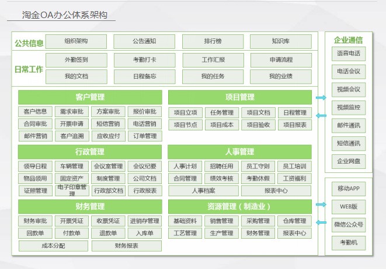
Task: Open 电子印章管理 under administration
Action: [x=72, y=190]
